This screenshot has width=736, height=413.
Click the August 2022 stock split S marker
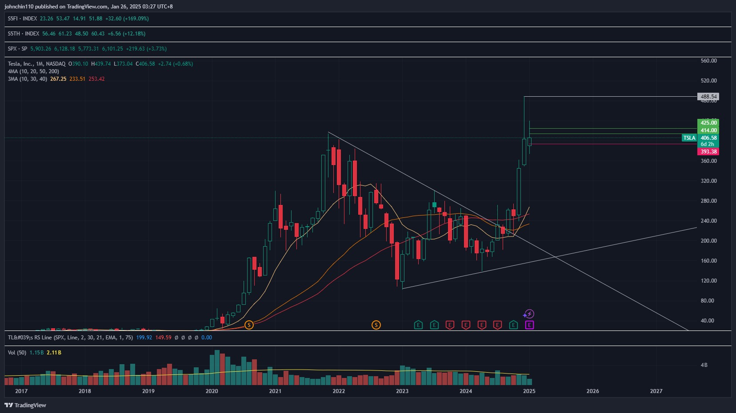[x=376, y=325]
